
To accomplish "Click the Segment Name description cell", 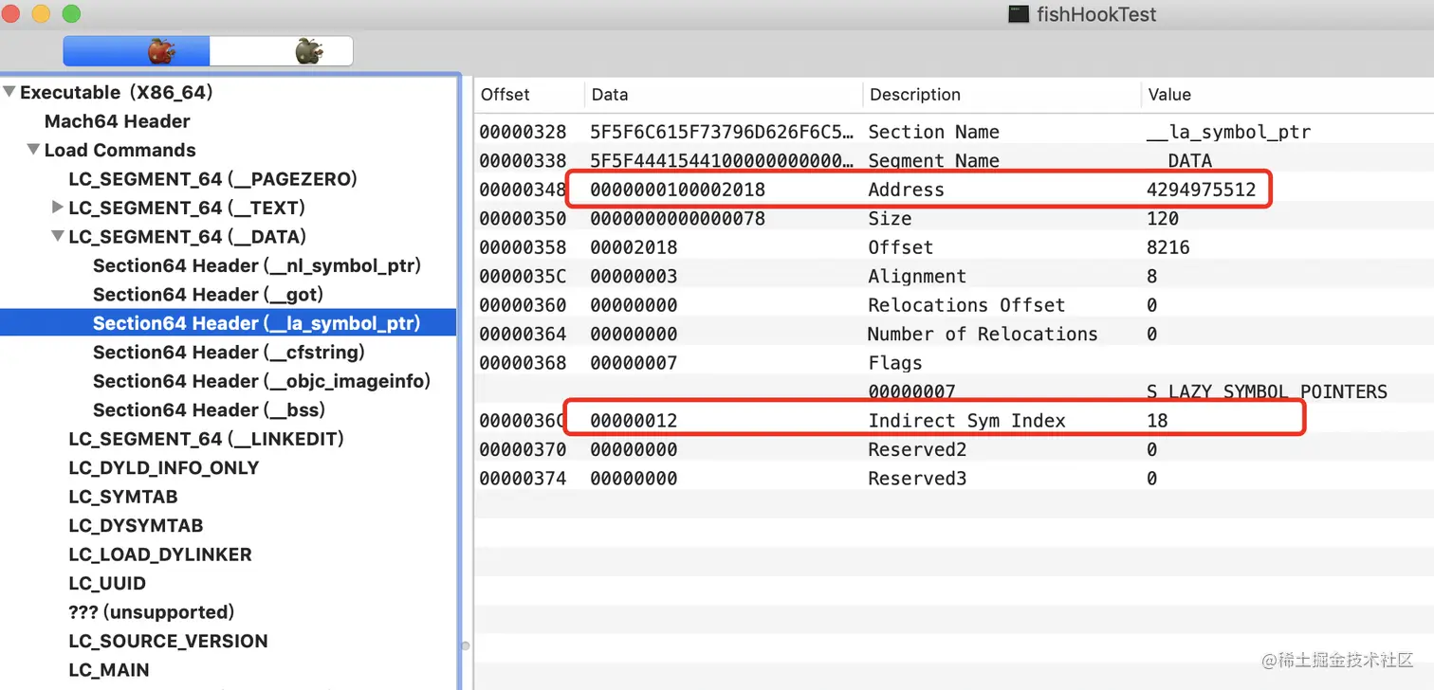I will pos(933,160).
